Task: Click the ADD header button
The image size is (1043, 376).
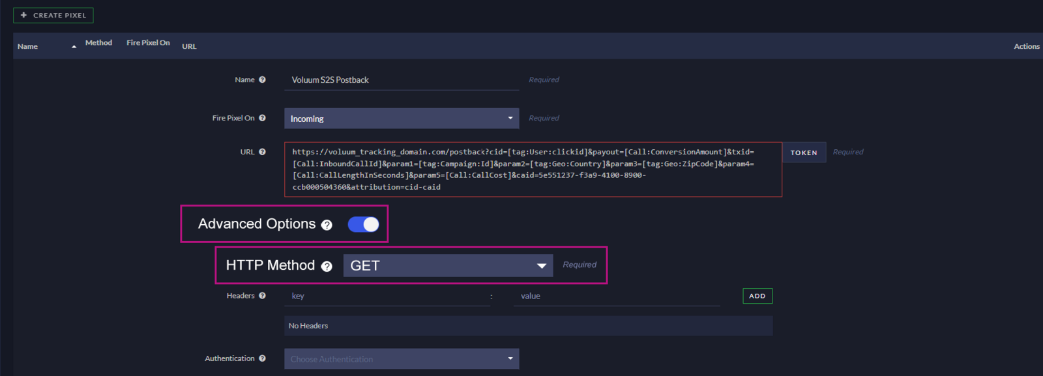Action: 757,296
